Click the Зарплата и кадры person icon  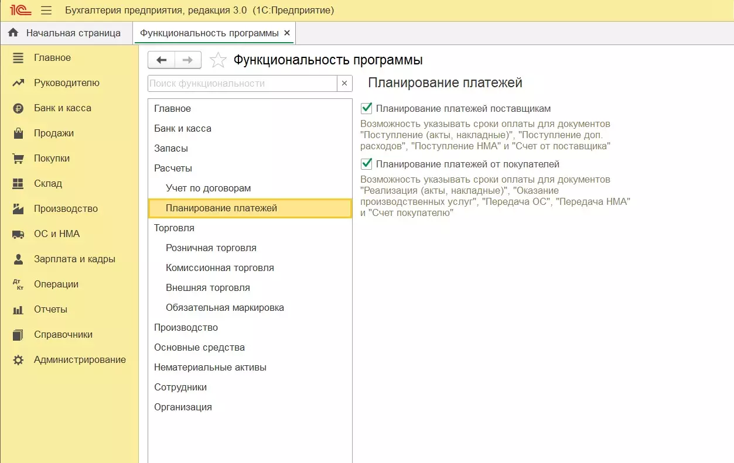click(x=18, y=259)
